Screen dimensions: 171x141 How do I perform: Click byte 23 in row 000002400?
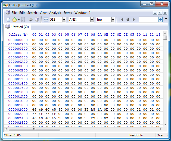[x=93, y=118]
